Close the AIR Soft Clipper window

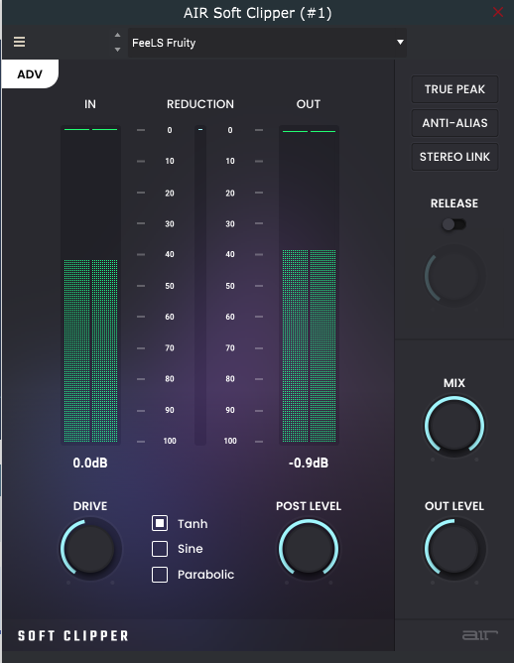(498, 12)
